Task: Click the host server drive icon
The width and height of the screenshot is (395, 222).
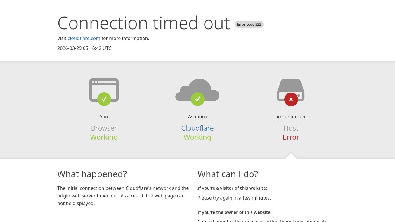Action: pos(291,87)
